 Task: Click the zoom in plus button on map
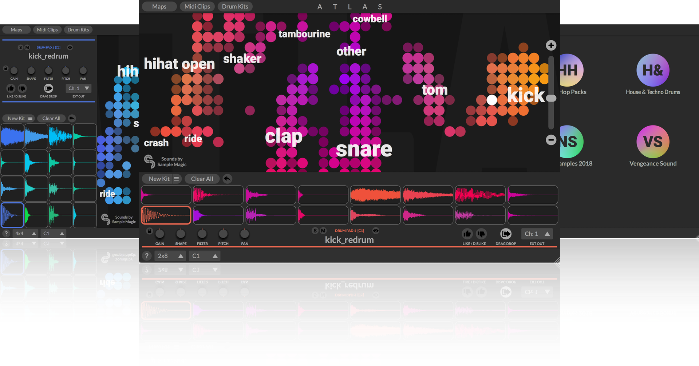pos(551,45)
